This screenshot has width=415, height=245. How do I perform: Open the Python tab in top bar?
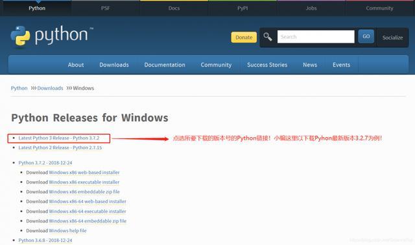(x=37, y=8)
